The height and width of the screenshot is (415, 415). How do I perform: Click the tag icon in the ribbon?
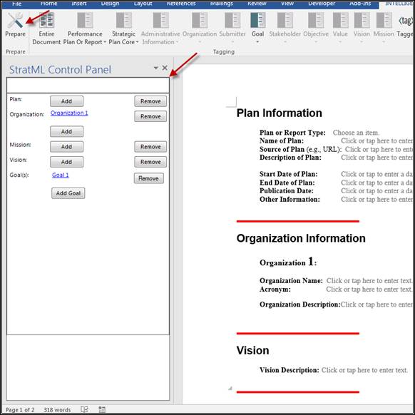pos(406,21)
